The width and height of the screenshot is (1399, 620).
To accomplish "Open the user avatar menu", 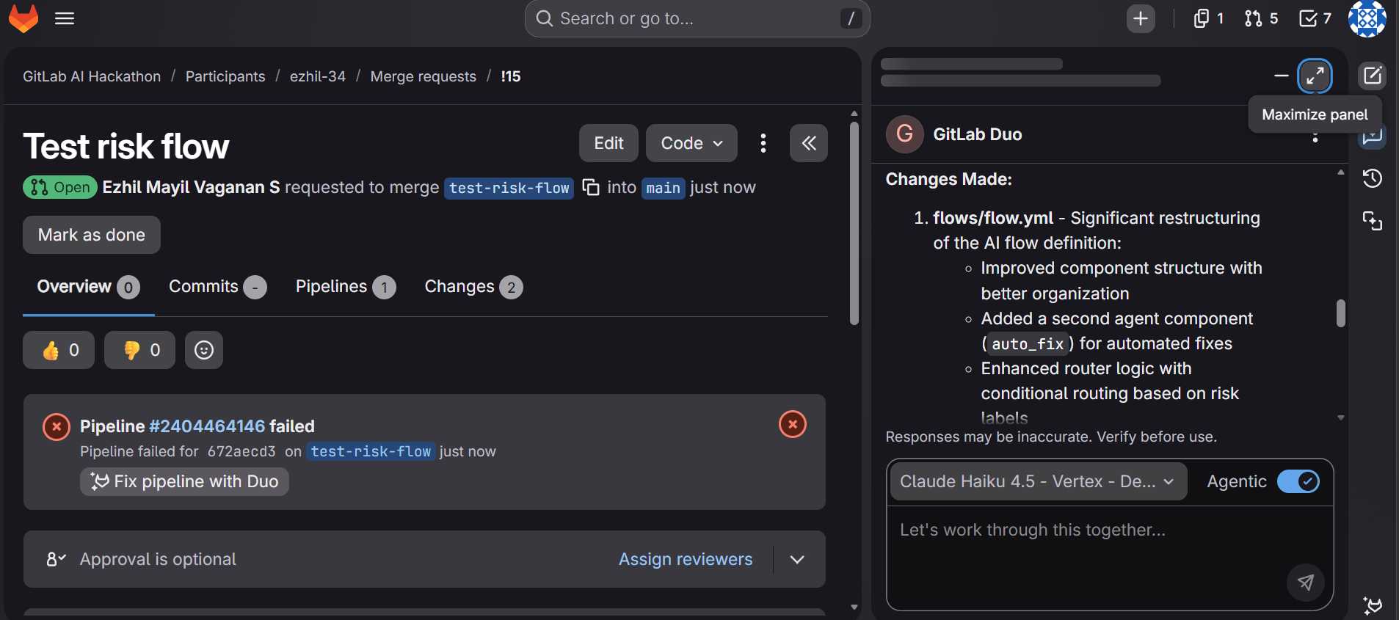I will pos(1367,18).
